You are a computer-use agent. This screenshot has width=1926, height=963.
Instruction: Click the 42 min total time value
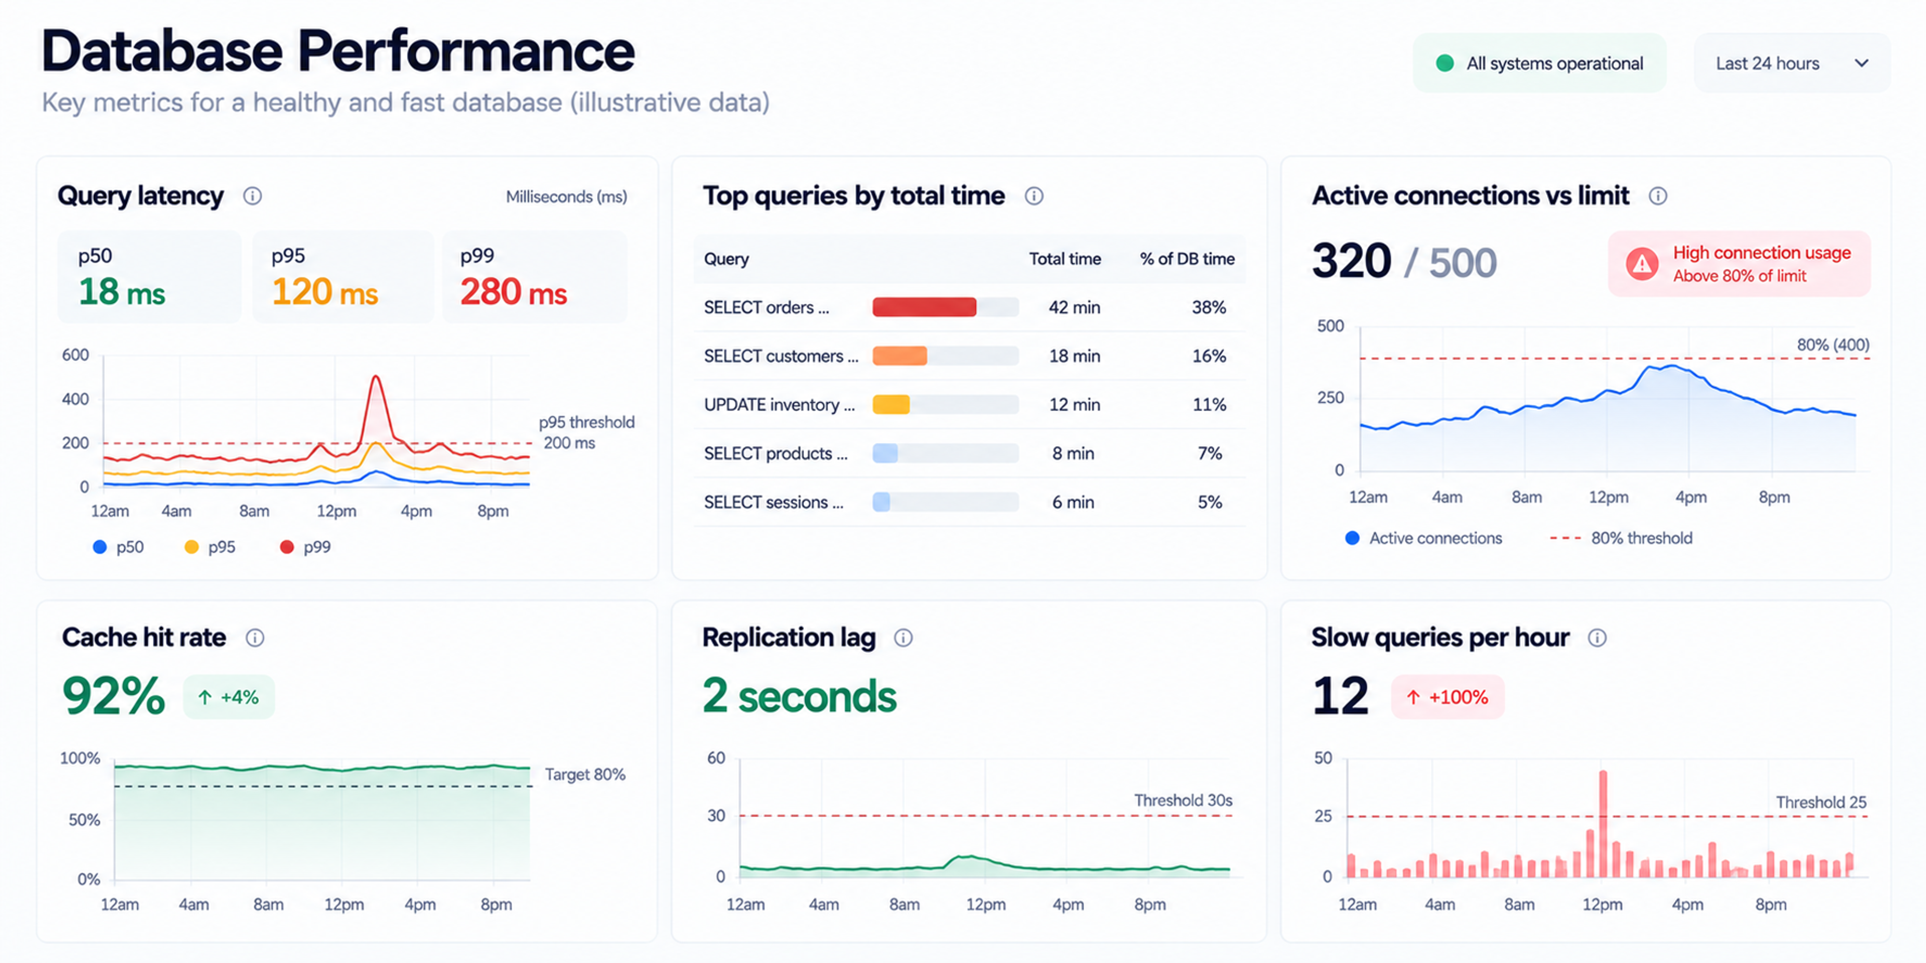[x=1074, y=307]
